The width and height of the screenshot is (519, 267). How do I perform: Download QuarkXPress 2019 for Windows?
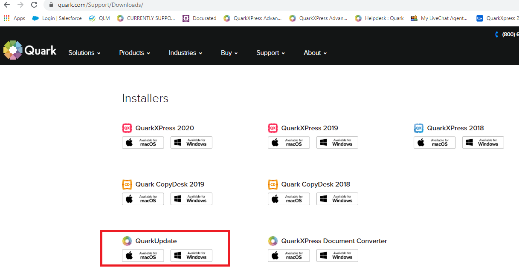pyautogui.click(x=337, y=143)
